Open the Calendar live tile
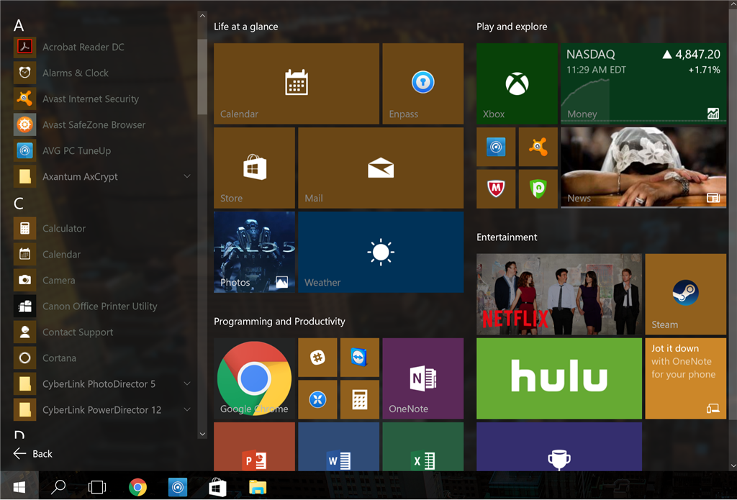737x500 pixels. 297,83
